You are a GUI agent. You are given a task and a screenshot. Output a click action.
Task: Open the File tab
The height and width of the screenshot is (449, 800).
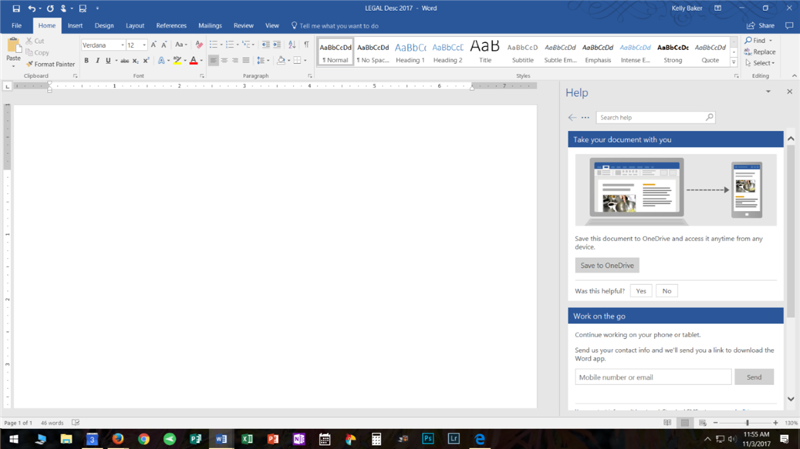pyautogui.click(x=16, y=26)
